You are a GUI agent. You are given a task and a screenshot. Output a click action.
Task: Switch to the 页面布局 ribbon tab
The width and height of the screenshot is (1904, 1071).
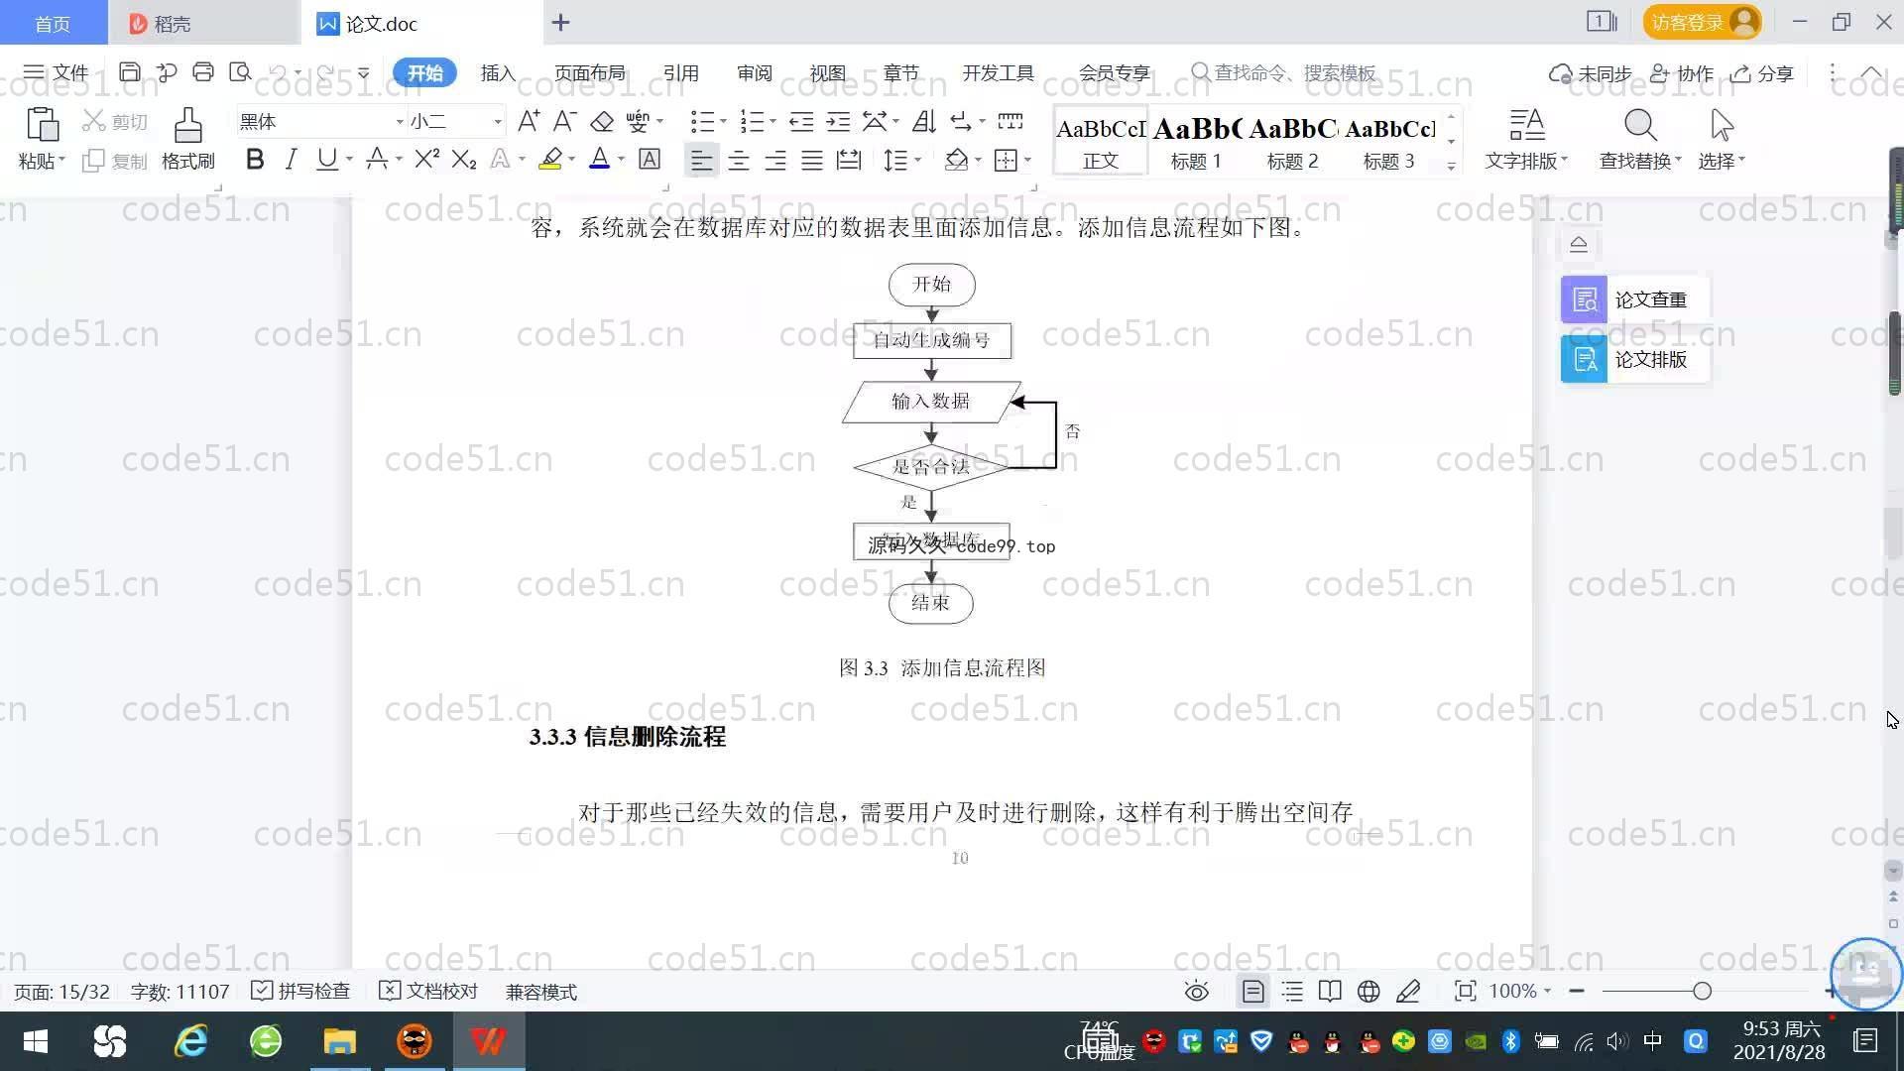coord(589,72)
